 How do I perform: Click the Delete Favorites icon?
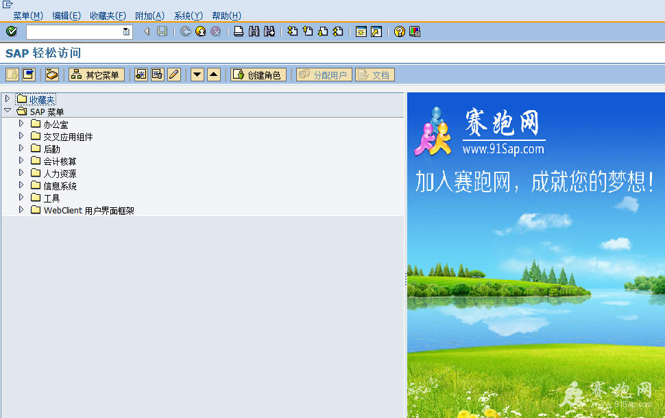pyautogui.click(x=158, y=75)
